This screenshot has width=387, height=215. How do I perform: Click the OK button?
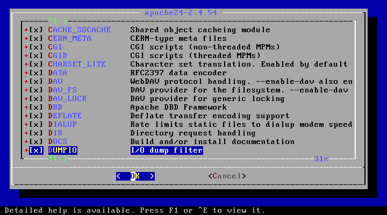[x=135, y=176]
